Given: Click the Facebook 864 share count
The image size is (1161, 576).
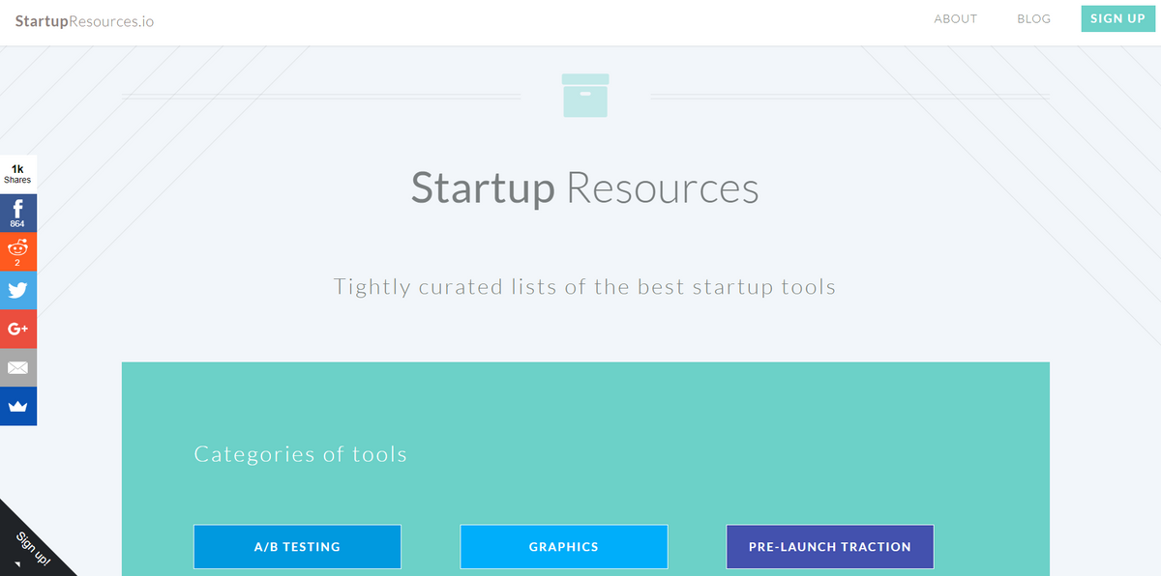Looking at the screenshot, I should coord(18,222).
